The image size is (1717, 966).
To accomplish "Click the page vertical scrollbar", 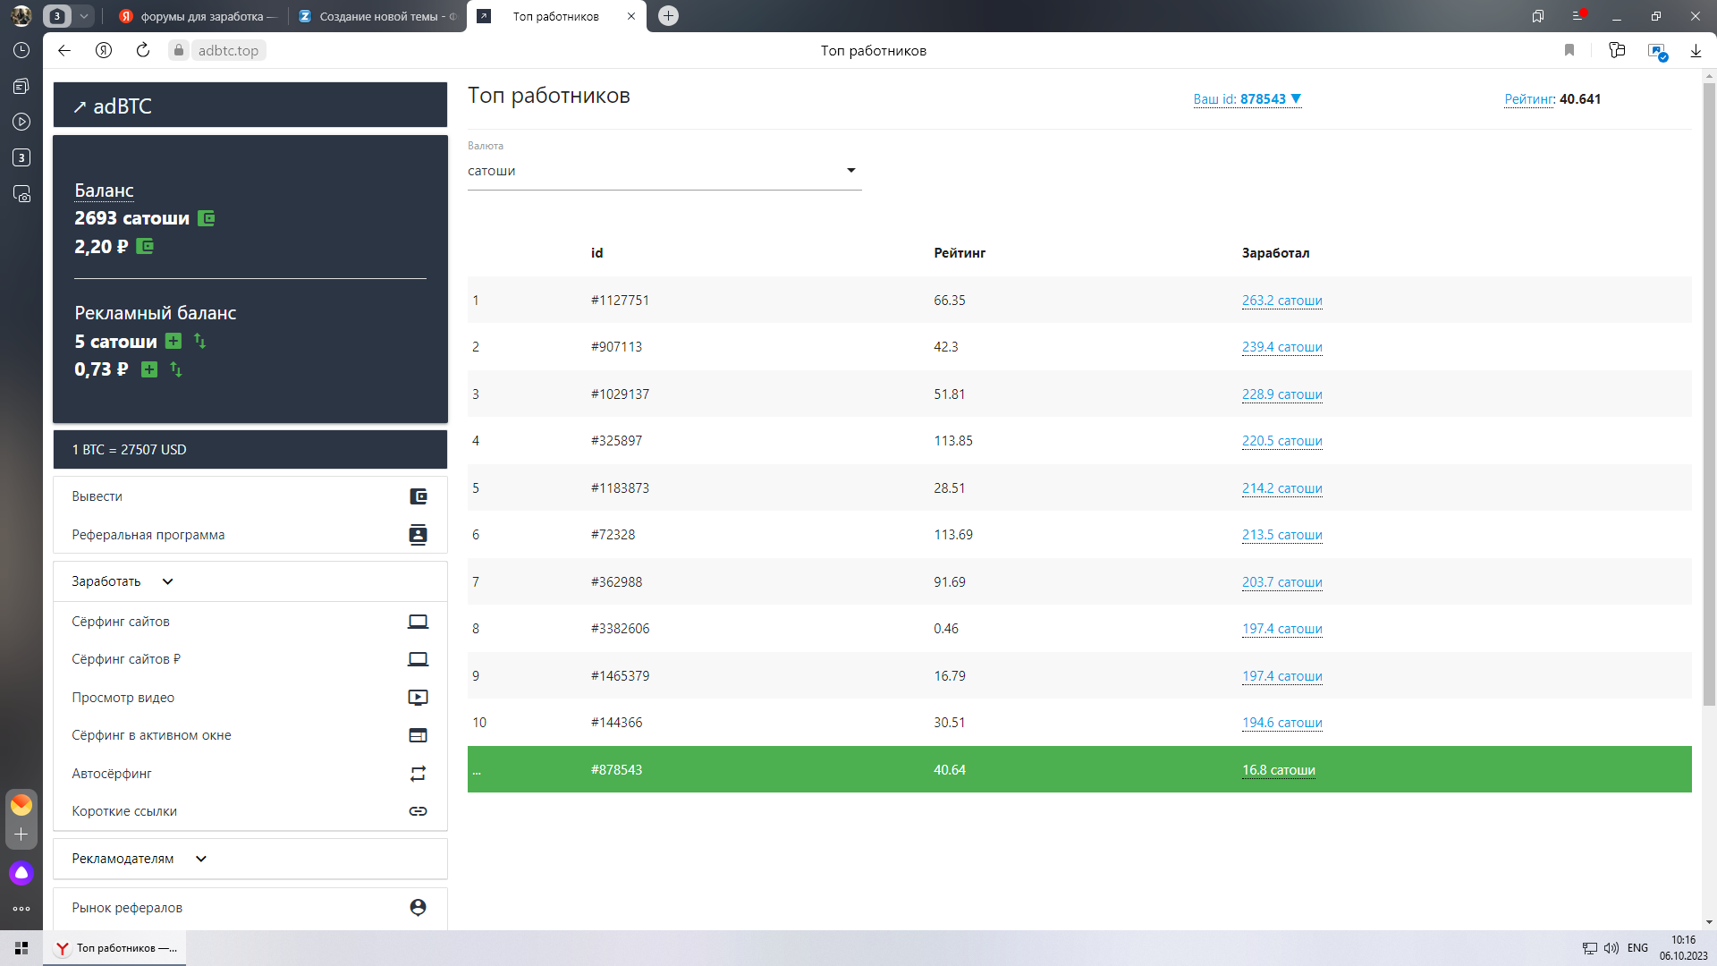I will (1708, 394).
